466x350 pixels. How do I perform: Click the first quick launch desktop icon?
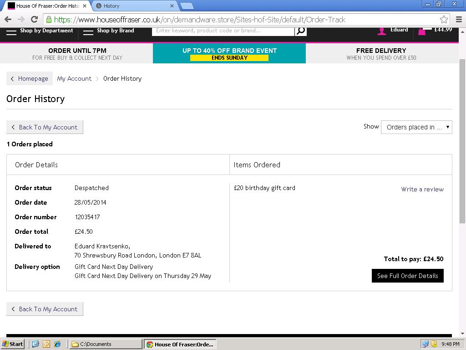click(35, 344)
